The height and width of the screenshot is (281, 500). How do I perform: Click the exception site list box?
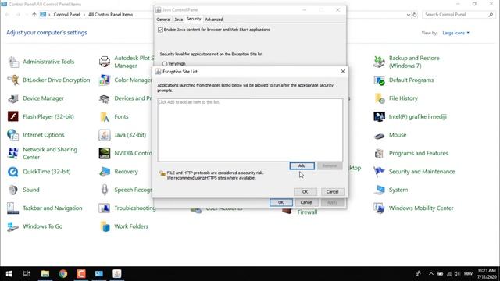pos(250,130)
